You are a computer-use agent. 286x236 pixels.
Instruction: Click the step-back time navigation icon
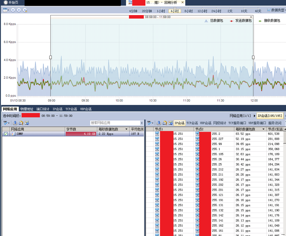point(13,10)
